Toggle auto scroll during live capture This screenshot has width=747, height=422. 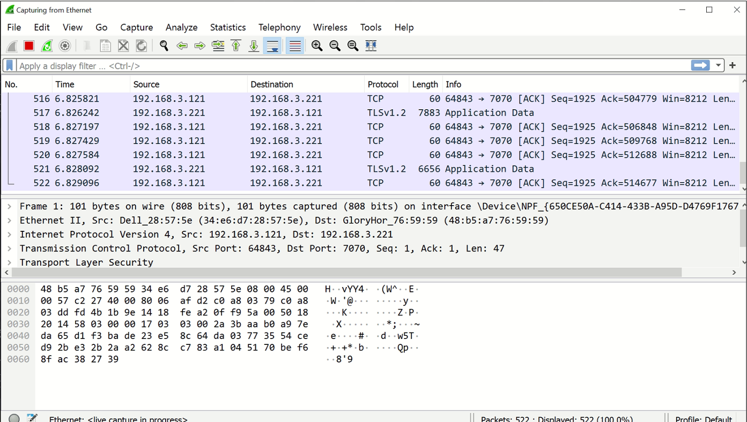click(x=272, y=46)
